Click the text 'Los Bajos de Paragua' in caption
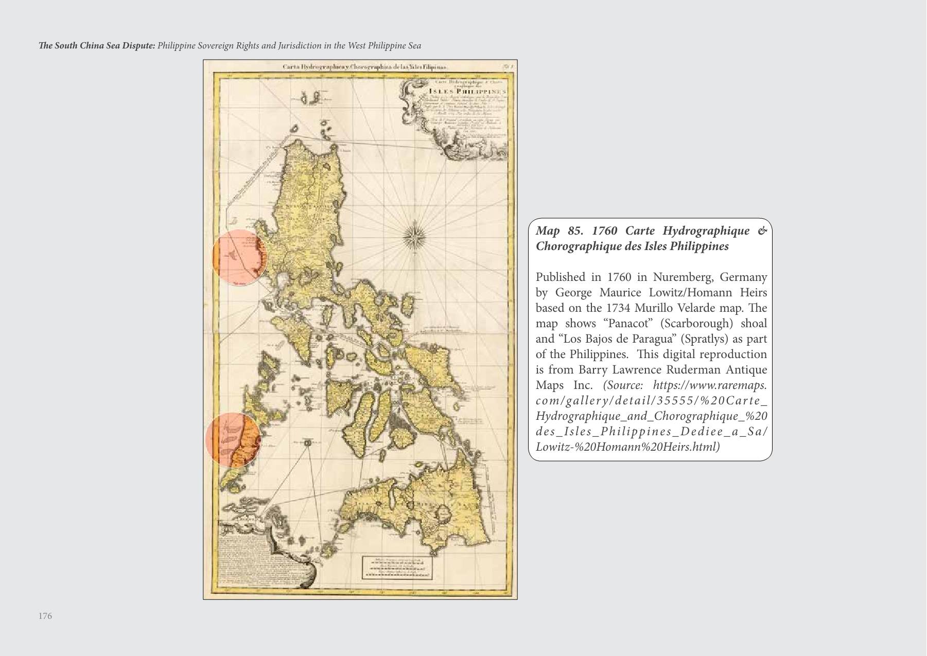The width and height of the screenshot is (927, 656). (x=615, y=339)
